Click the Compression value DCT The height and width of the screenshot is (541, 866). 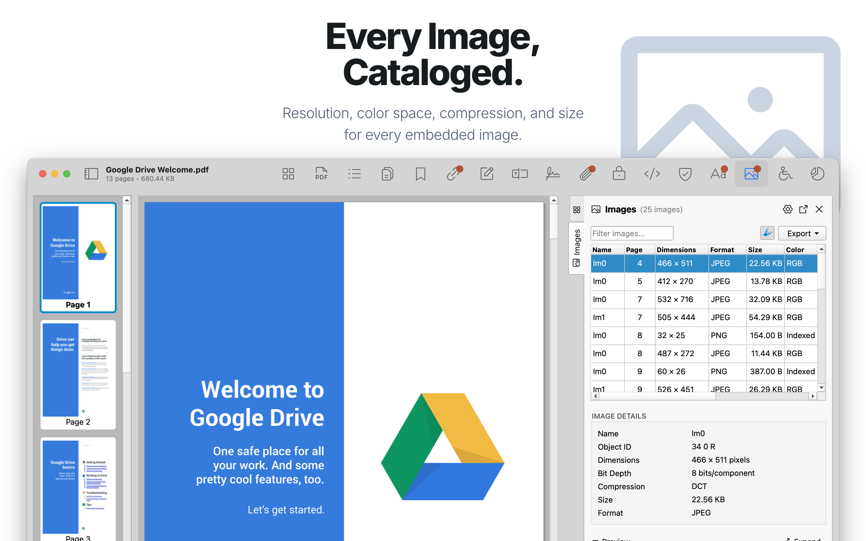click(x=699, y=486)
